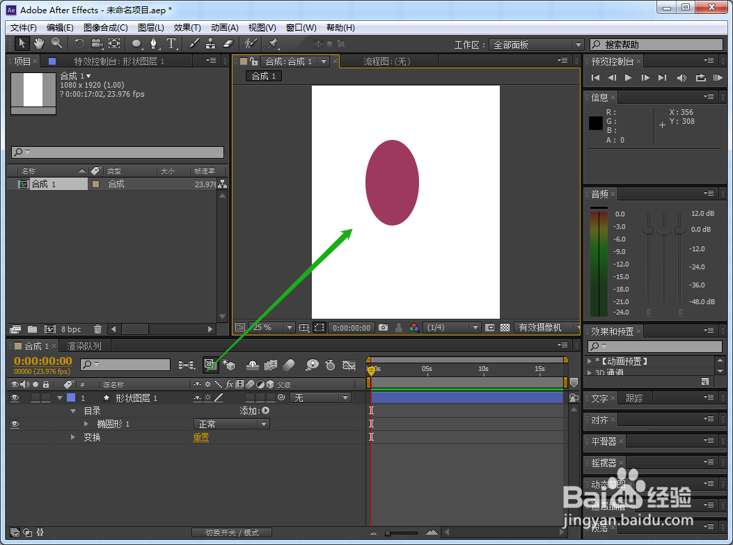Switch to the 跟踪 tab

click(634, 398)
